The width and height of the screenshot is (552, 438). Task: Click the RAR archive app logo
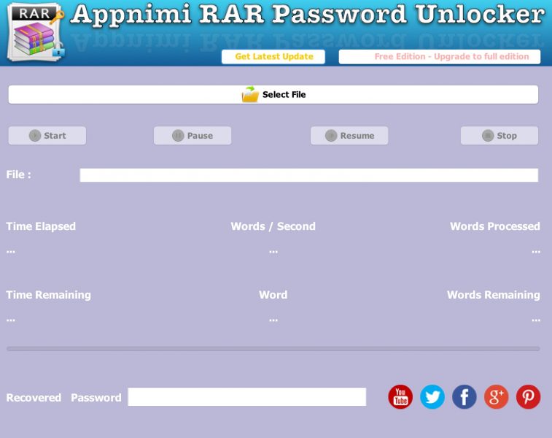35,34
